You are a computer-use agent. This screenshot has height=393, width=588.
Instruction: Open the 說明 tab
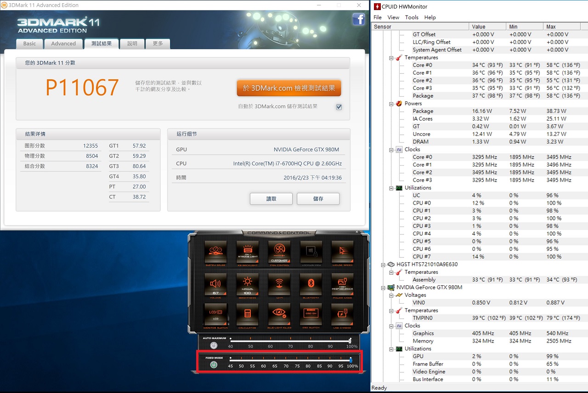click(132, 44)
